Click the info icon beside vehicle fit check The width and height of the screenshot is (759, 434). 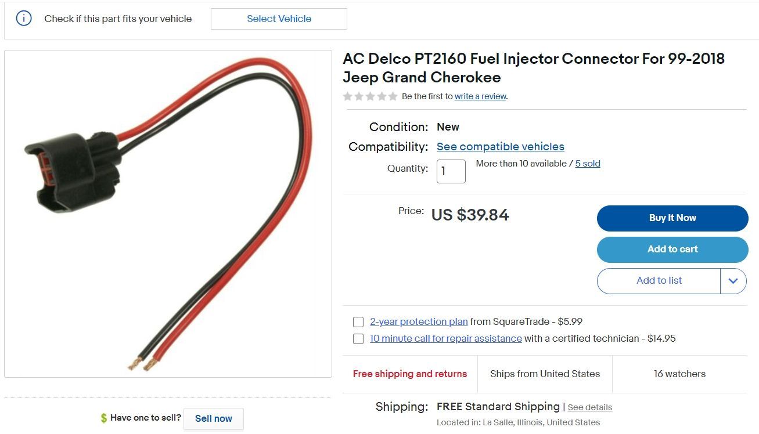click(24, 19)
